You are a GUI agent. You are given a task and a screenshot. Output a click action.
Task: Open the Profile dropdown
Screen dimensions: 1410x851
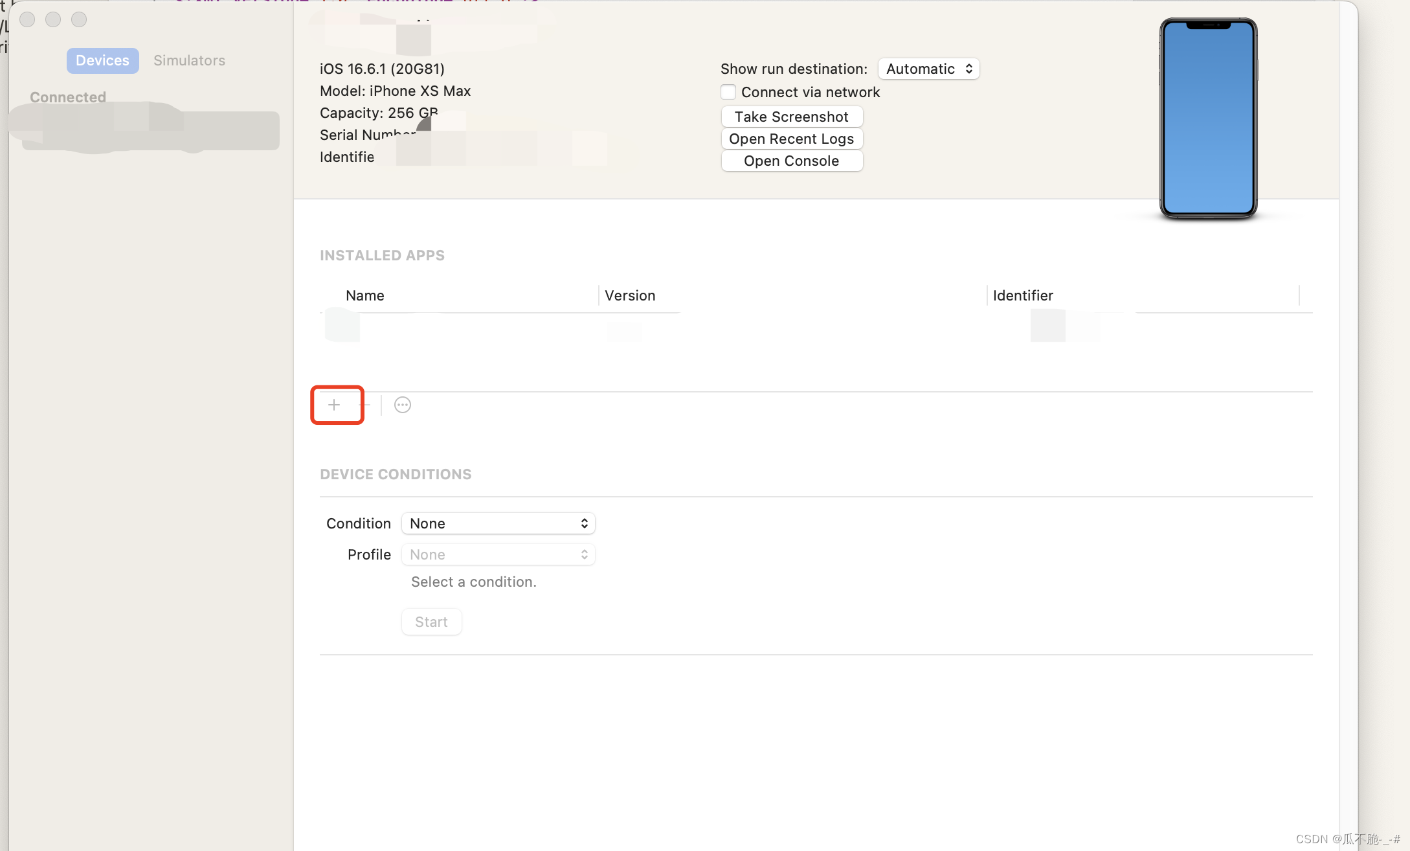coord(498,554)
